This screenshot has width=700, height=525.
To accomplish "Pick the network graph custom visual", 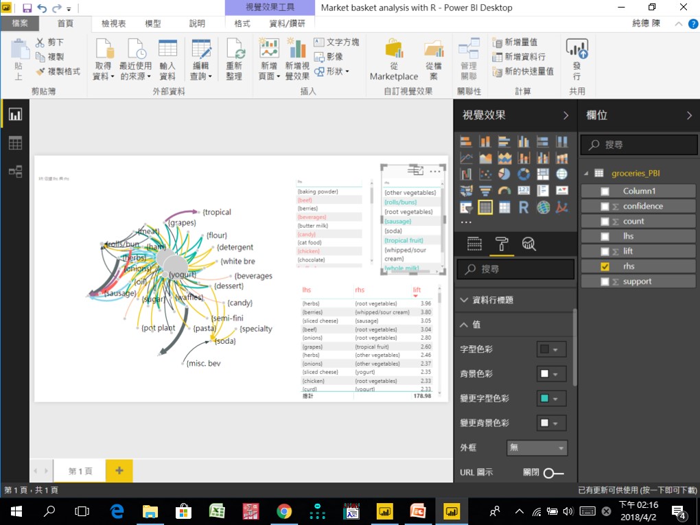I will click(562, 207).
